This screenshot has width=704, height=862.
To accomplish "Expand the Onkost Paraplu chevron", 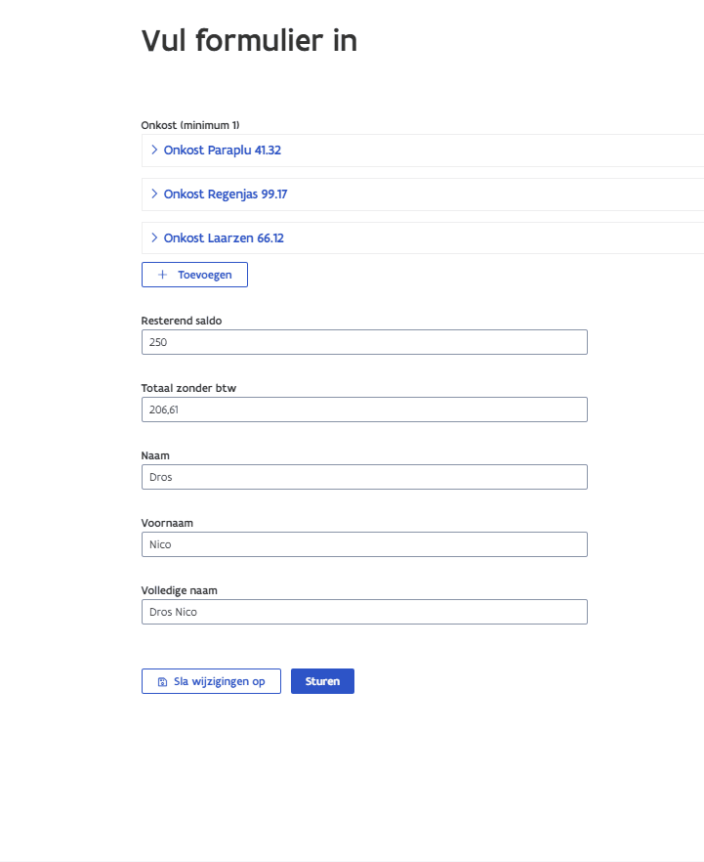I will click(154, 151).
